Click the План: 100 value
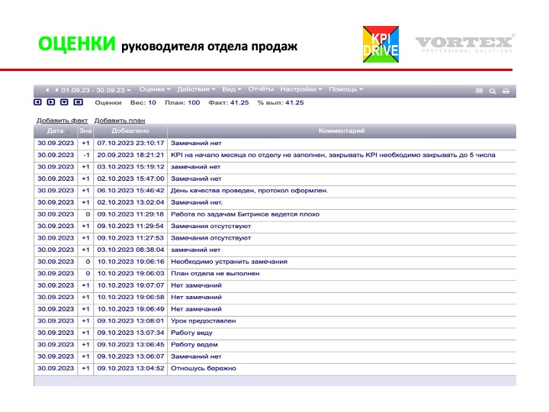The height and width of the screenshot is (412, 549). tap(182, 103)
